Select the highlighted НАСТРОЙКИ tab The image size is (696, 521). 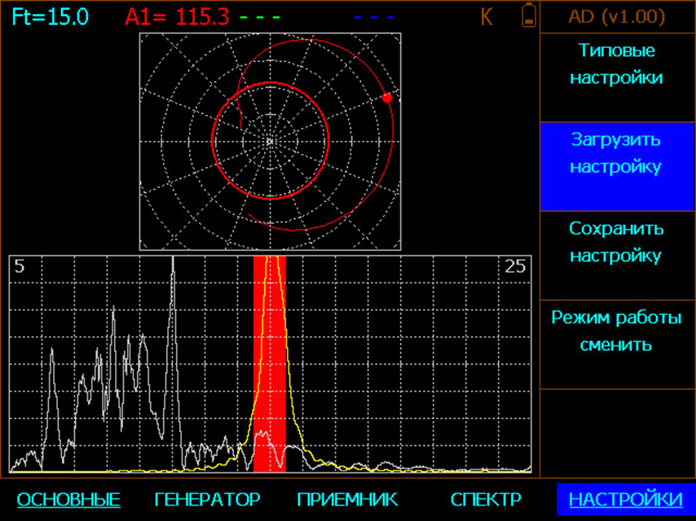[626, 499]
